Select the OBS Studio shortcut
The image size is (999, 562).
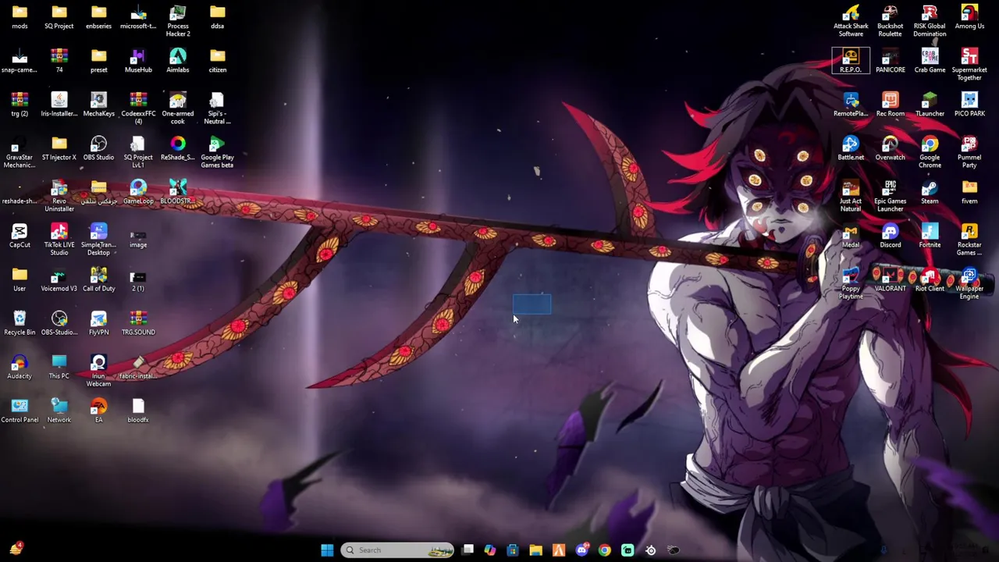(98, 148)
